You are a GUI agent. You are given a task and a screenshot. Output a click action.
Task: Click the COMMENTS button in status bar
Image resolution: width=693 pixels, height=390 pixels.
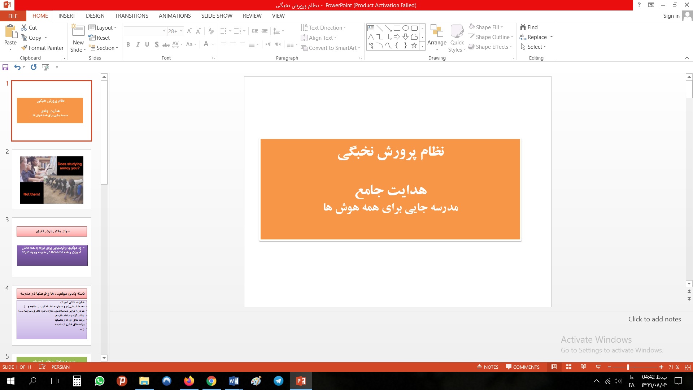[522, 367]
